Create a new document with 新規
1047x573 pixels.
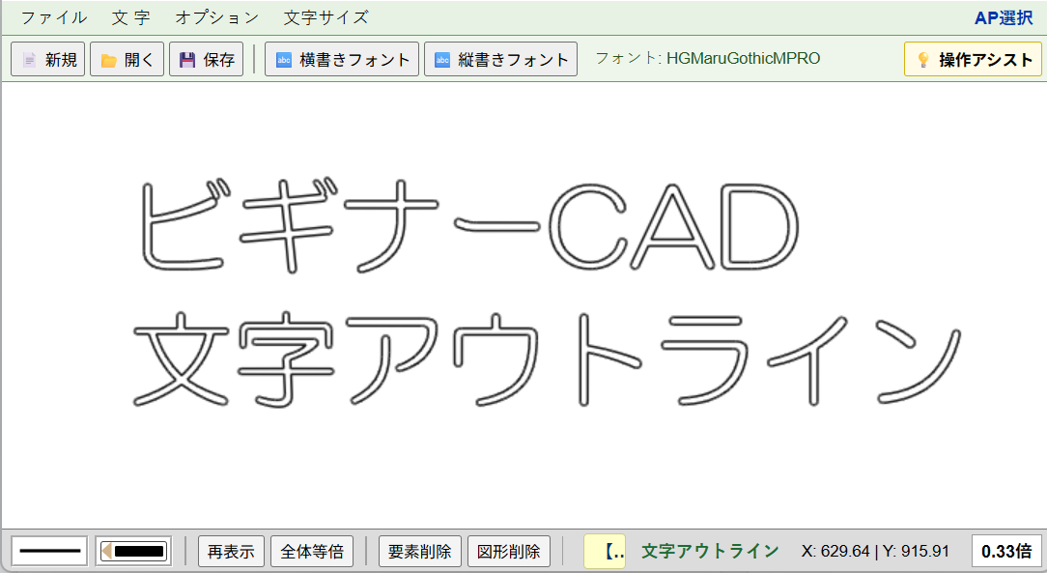[x=48, y=60]
